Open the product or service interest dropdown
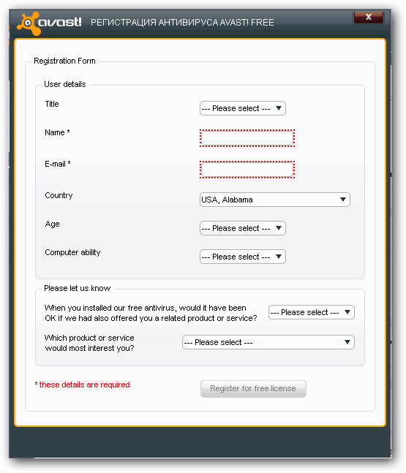 268,342
